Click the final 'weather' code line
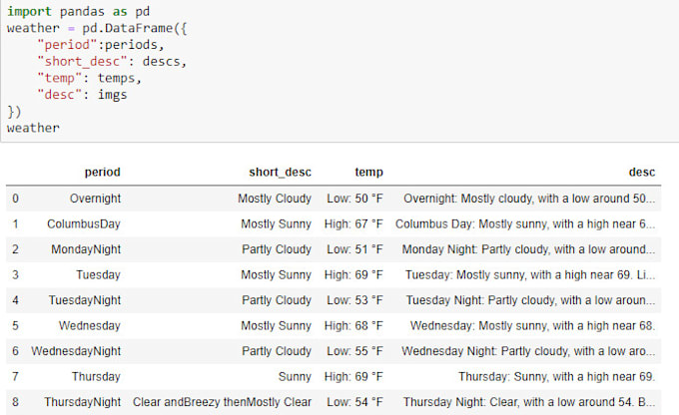 click(33, 128)
